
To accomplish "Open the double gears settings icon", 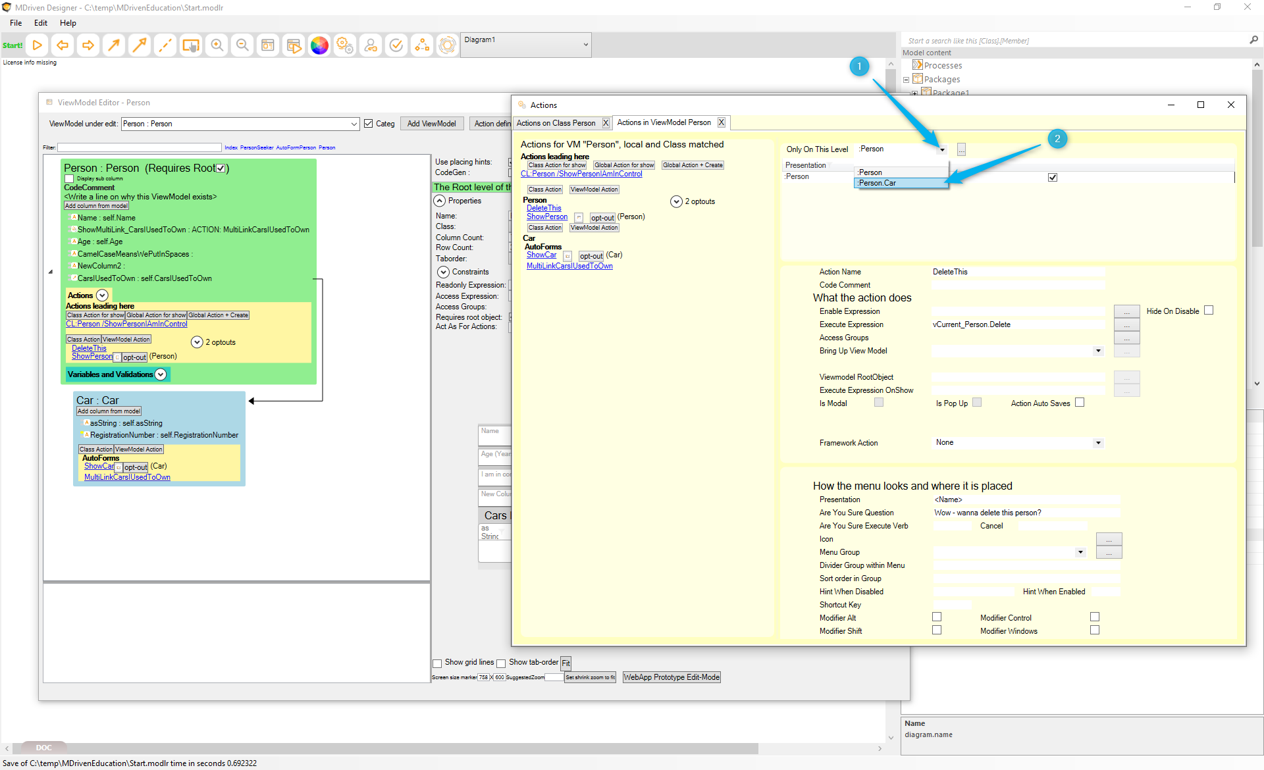I will [345, 45].
